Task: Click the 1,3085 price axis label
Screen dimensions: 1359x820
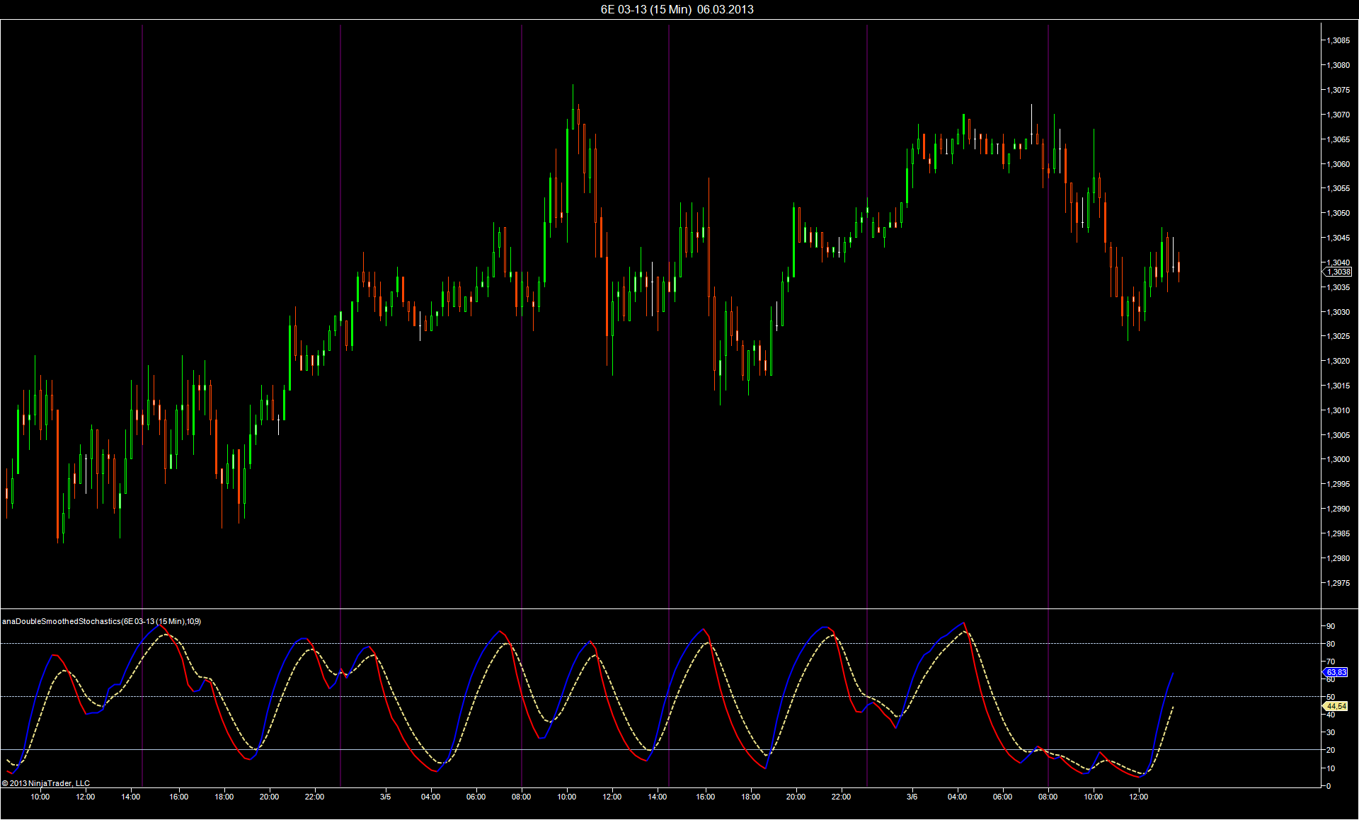Action: 1338,41
